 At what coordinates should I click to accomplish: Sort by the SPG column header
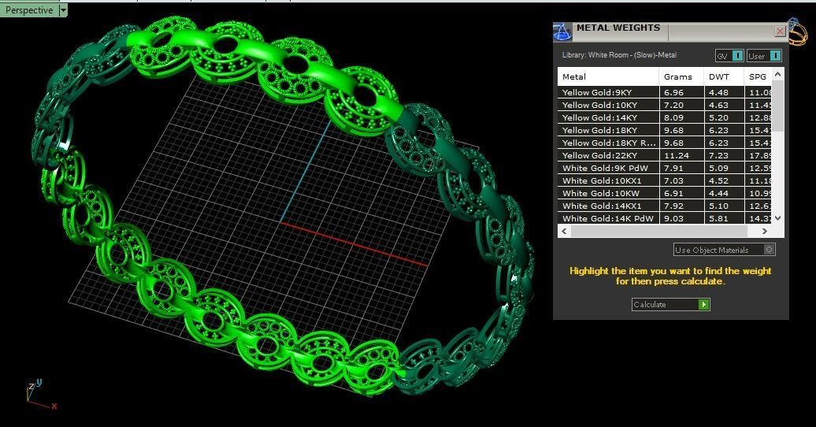[x=759, y=76]
